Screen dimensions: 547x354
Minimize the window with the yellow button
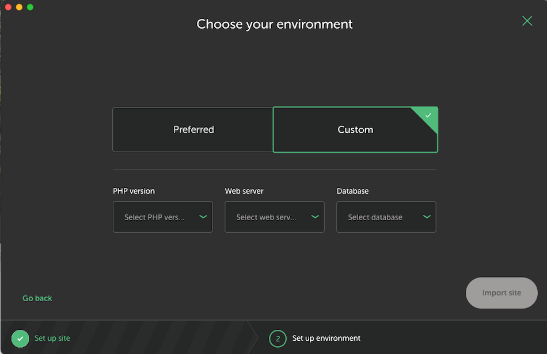tap(19, 7)
